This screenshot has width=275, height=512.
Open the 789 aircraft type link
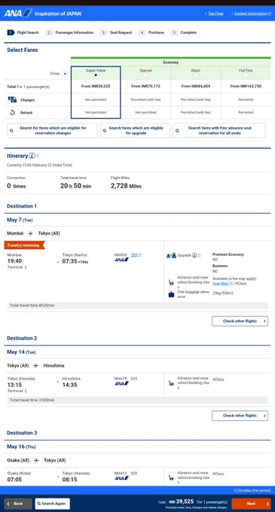coord(133,255)
